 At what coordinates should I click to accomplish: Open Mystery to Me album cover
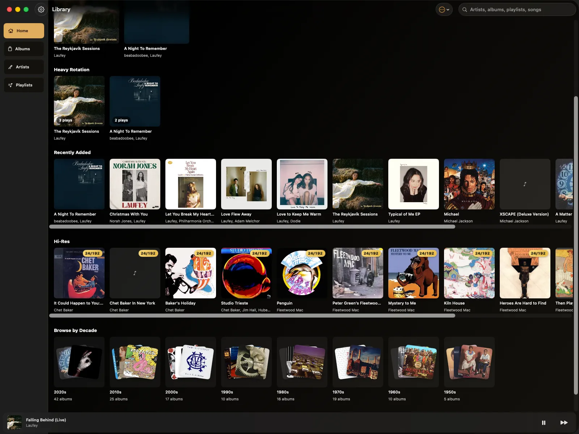coord(414,273)
